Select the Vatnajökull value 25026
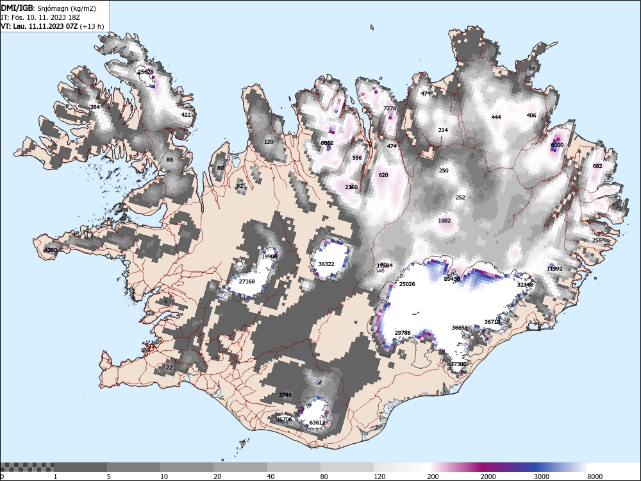641x481 pixels. pyautogui.click(x=407, y=284)
